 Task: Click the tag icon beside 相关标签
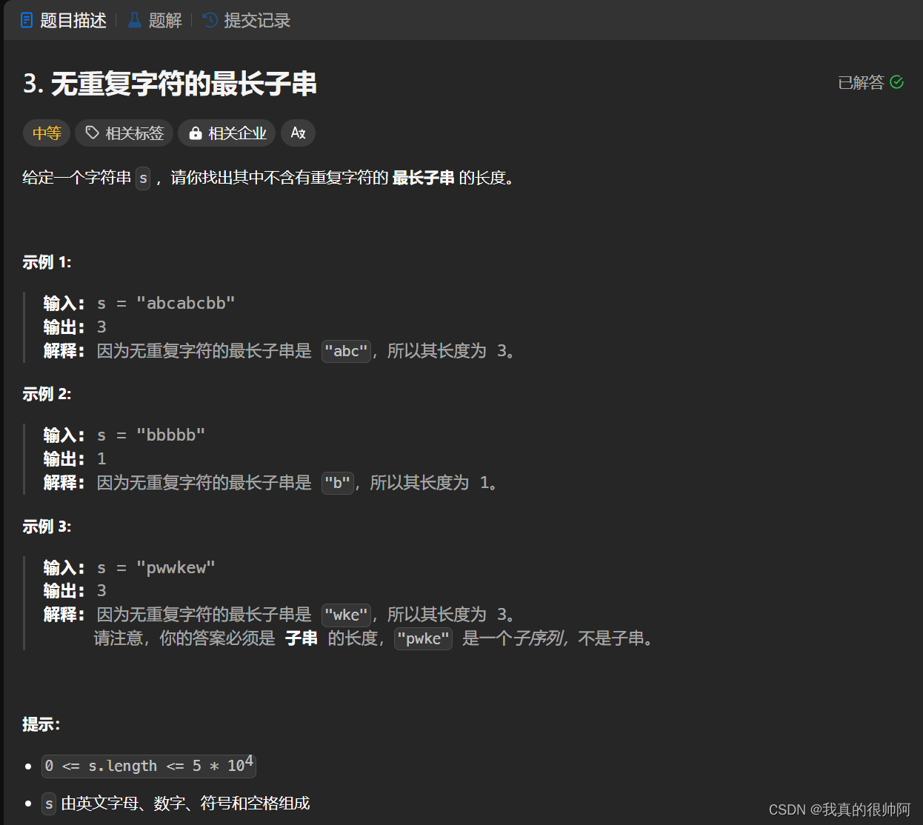pos(92,133)
